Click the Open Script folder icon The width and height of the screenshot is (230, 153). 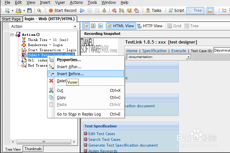(x=19, y=11)
